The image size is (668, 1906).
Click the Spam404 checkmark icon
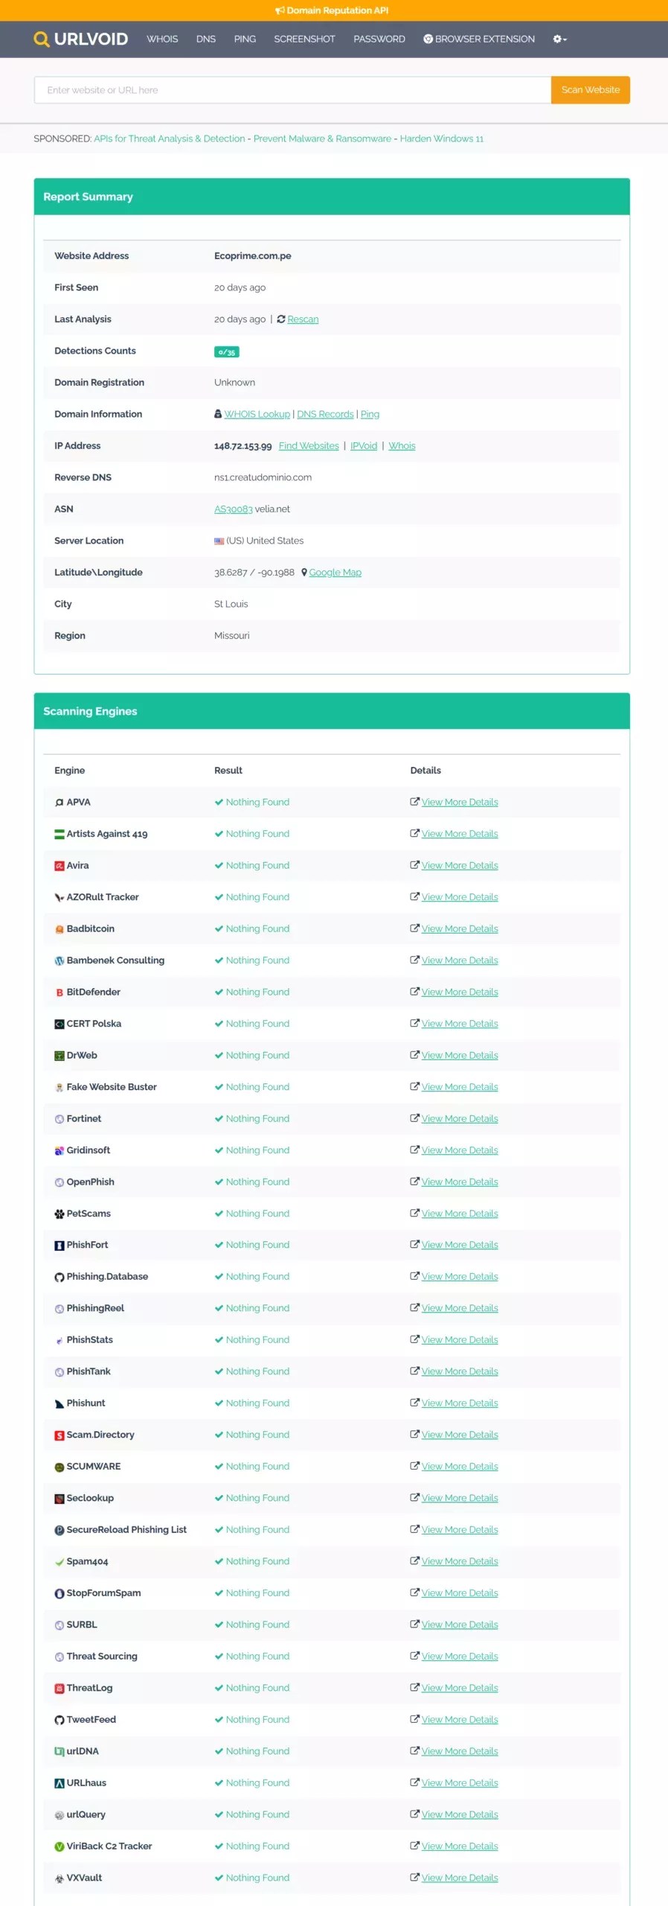coord(60,1562)
